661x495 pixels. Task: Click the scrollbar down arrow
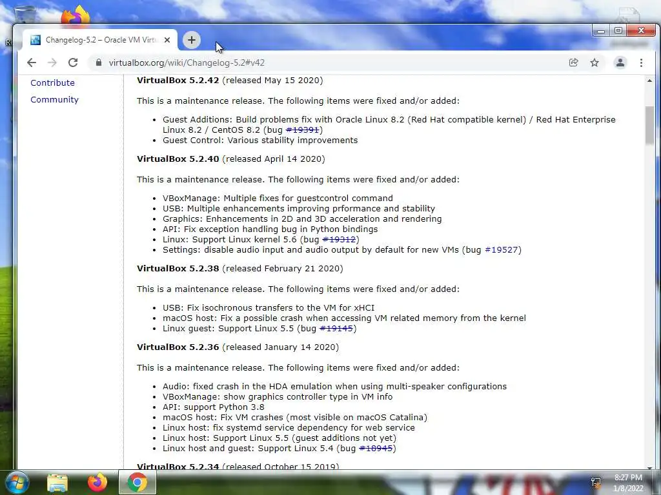(x=649, y=468)
